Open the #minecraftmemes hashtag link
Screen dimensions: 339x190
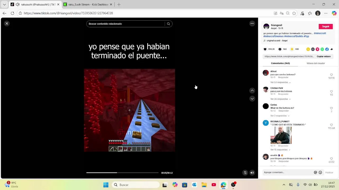273,36
